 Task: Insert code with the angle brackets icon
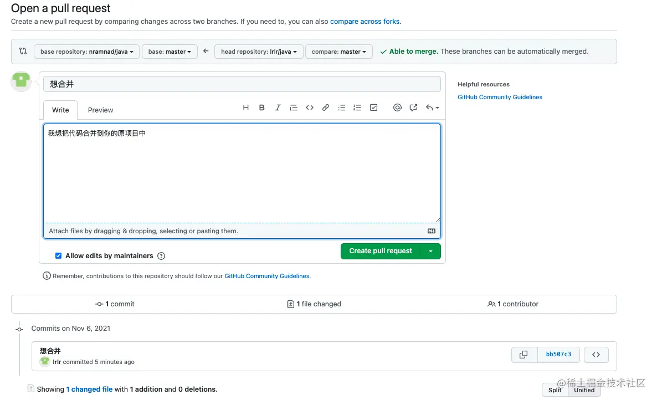click(310, 107)
